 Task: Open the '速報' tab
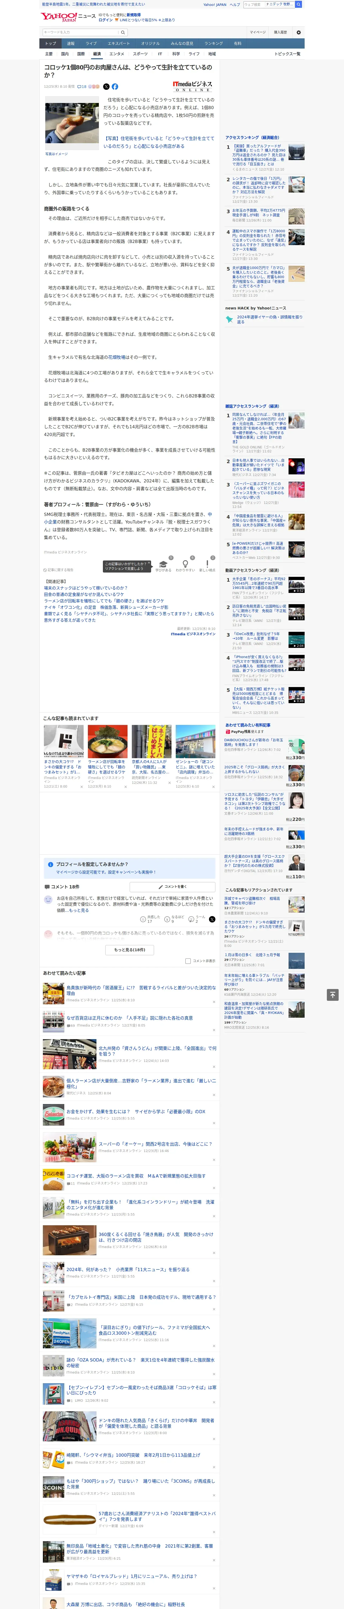pyautogui.click(x=70, y=44)
